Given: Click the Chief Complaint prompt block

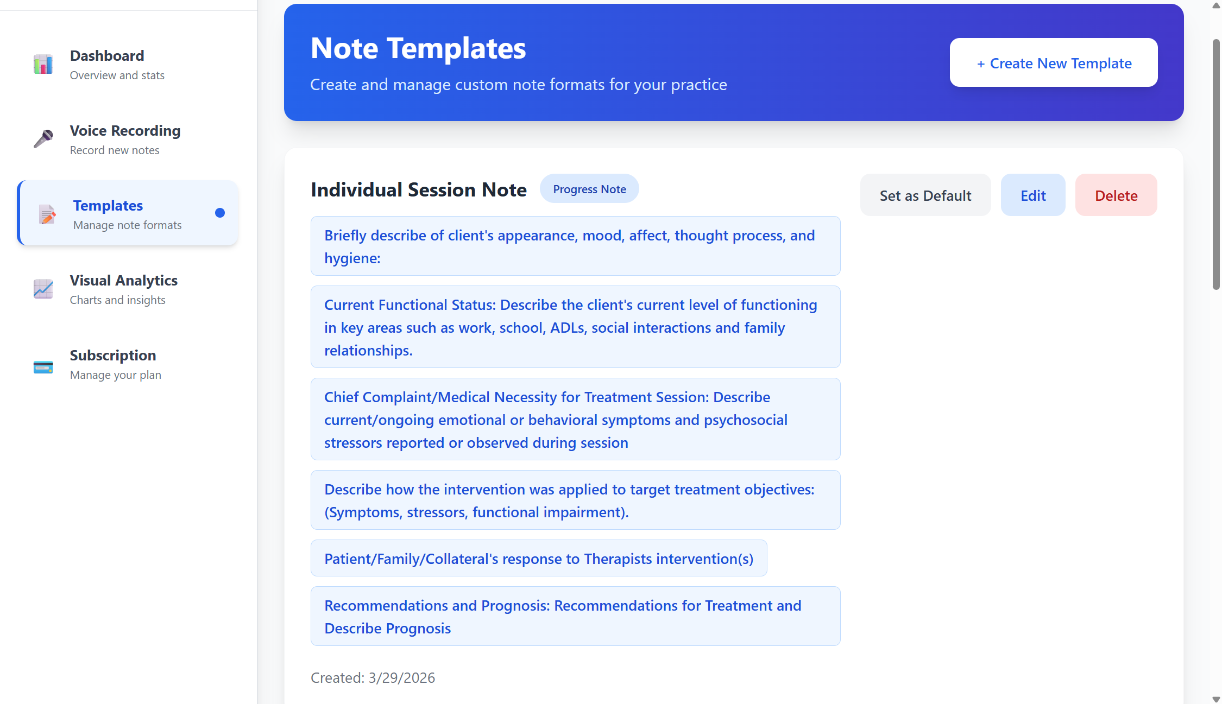Looking at the screenshot, I should click(575, 419).
